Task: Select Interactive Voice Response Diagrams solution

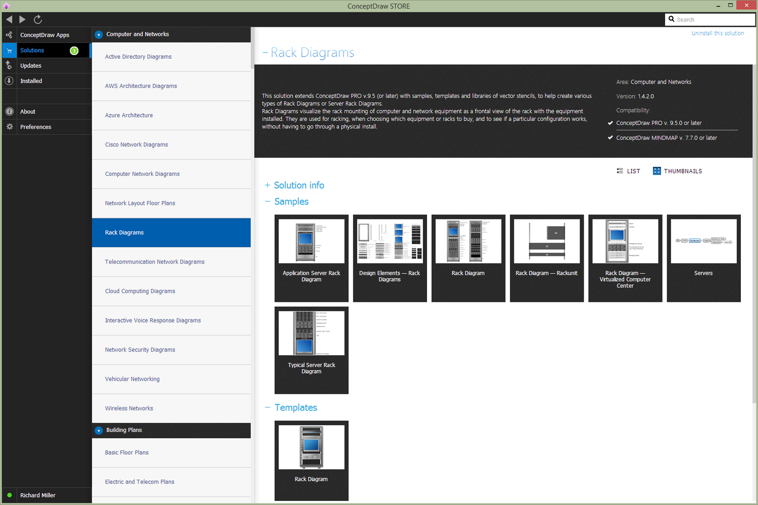Action: 171,321
